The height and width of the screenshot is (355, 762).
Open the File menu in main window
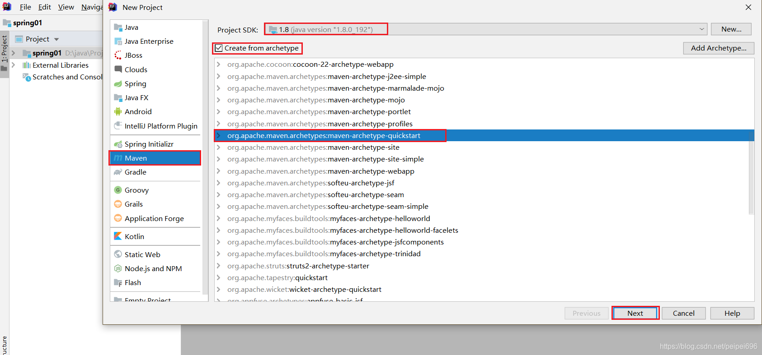[25, 7]
